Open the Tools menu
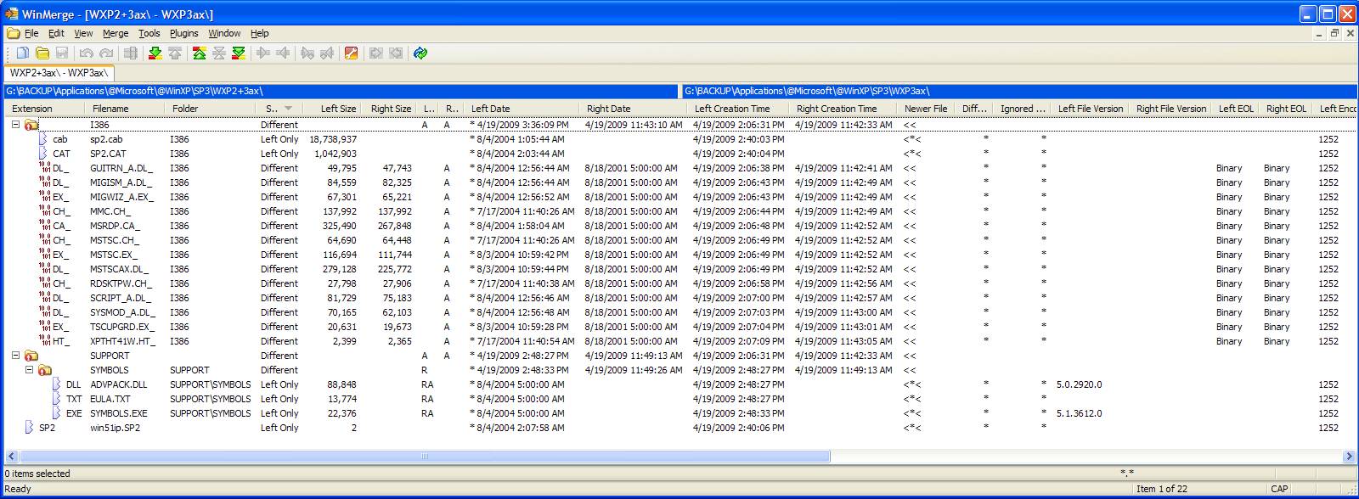The image size is (1359, 499). pyautogui.click(x=149, y=33)
